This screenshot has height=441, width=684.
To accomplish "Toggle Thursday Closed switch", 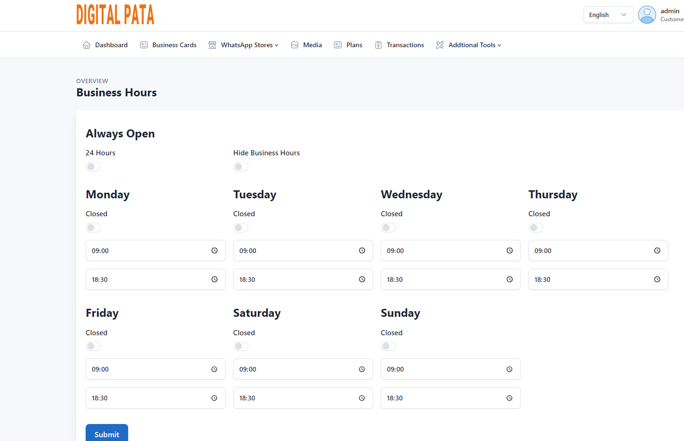I will (536, 228).
